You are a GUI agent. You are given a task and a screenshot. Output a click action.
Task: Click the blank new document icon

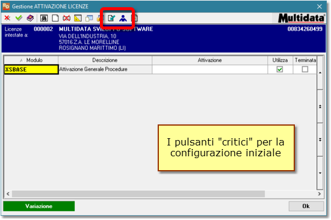click(55, 19)
